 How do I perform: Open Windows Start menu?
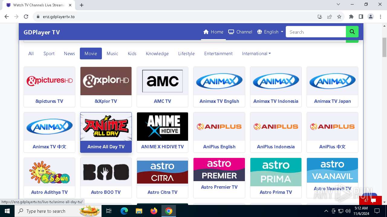[x=7, y=211]
